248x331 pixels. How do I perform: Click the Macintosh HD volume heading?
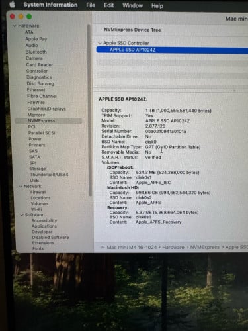click(x=123, y=187)
